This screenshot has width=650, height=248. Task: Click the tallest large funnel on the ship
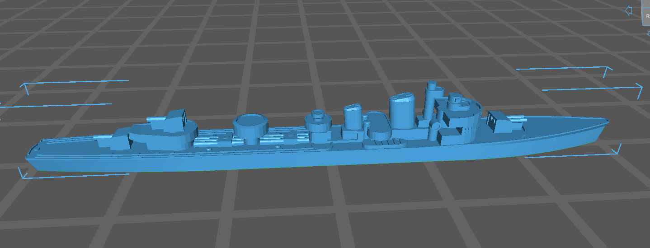click(401, 112)
